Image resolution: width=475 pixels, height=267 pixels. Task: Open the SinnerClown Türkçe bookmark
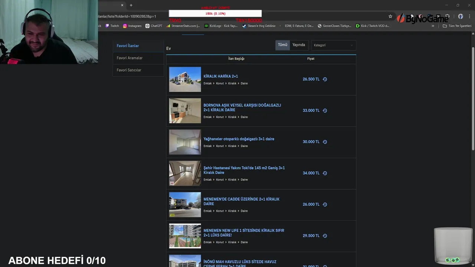click(x=334, y=26)
